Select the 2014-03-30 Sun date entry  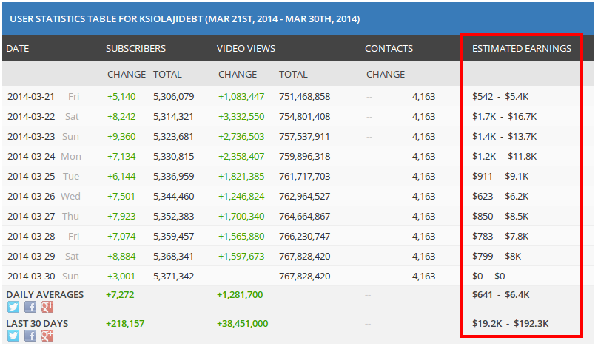click(43, 277)
